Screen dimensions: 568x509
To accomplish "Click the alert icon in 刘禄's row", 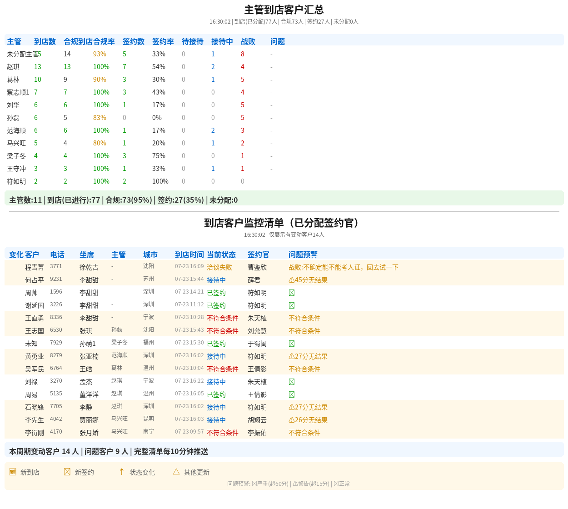I will coord(292,382).
